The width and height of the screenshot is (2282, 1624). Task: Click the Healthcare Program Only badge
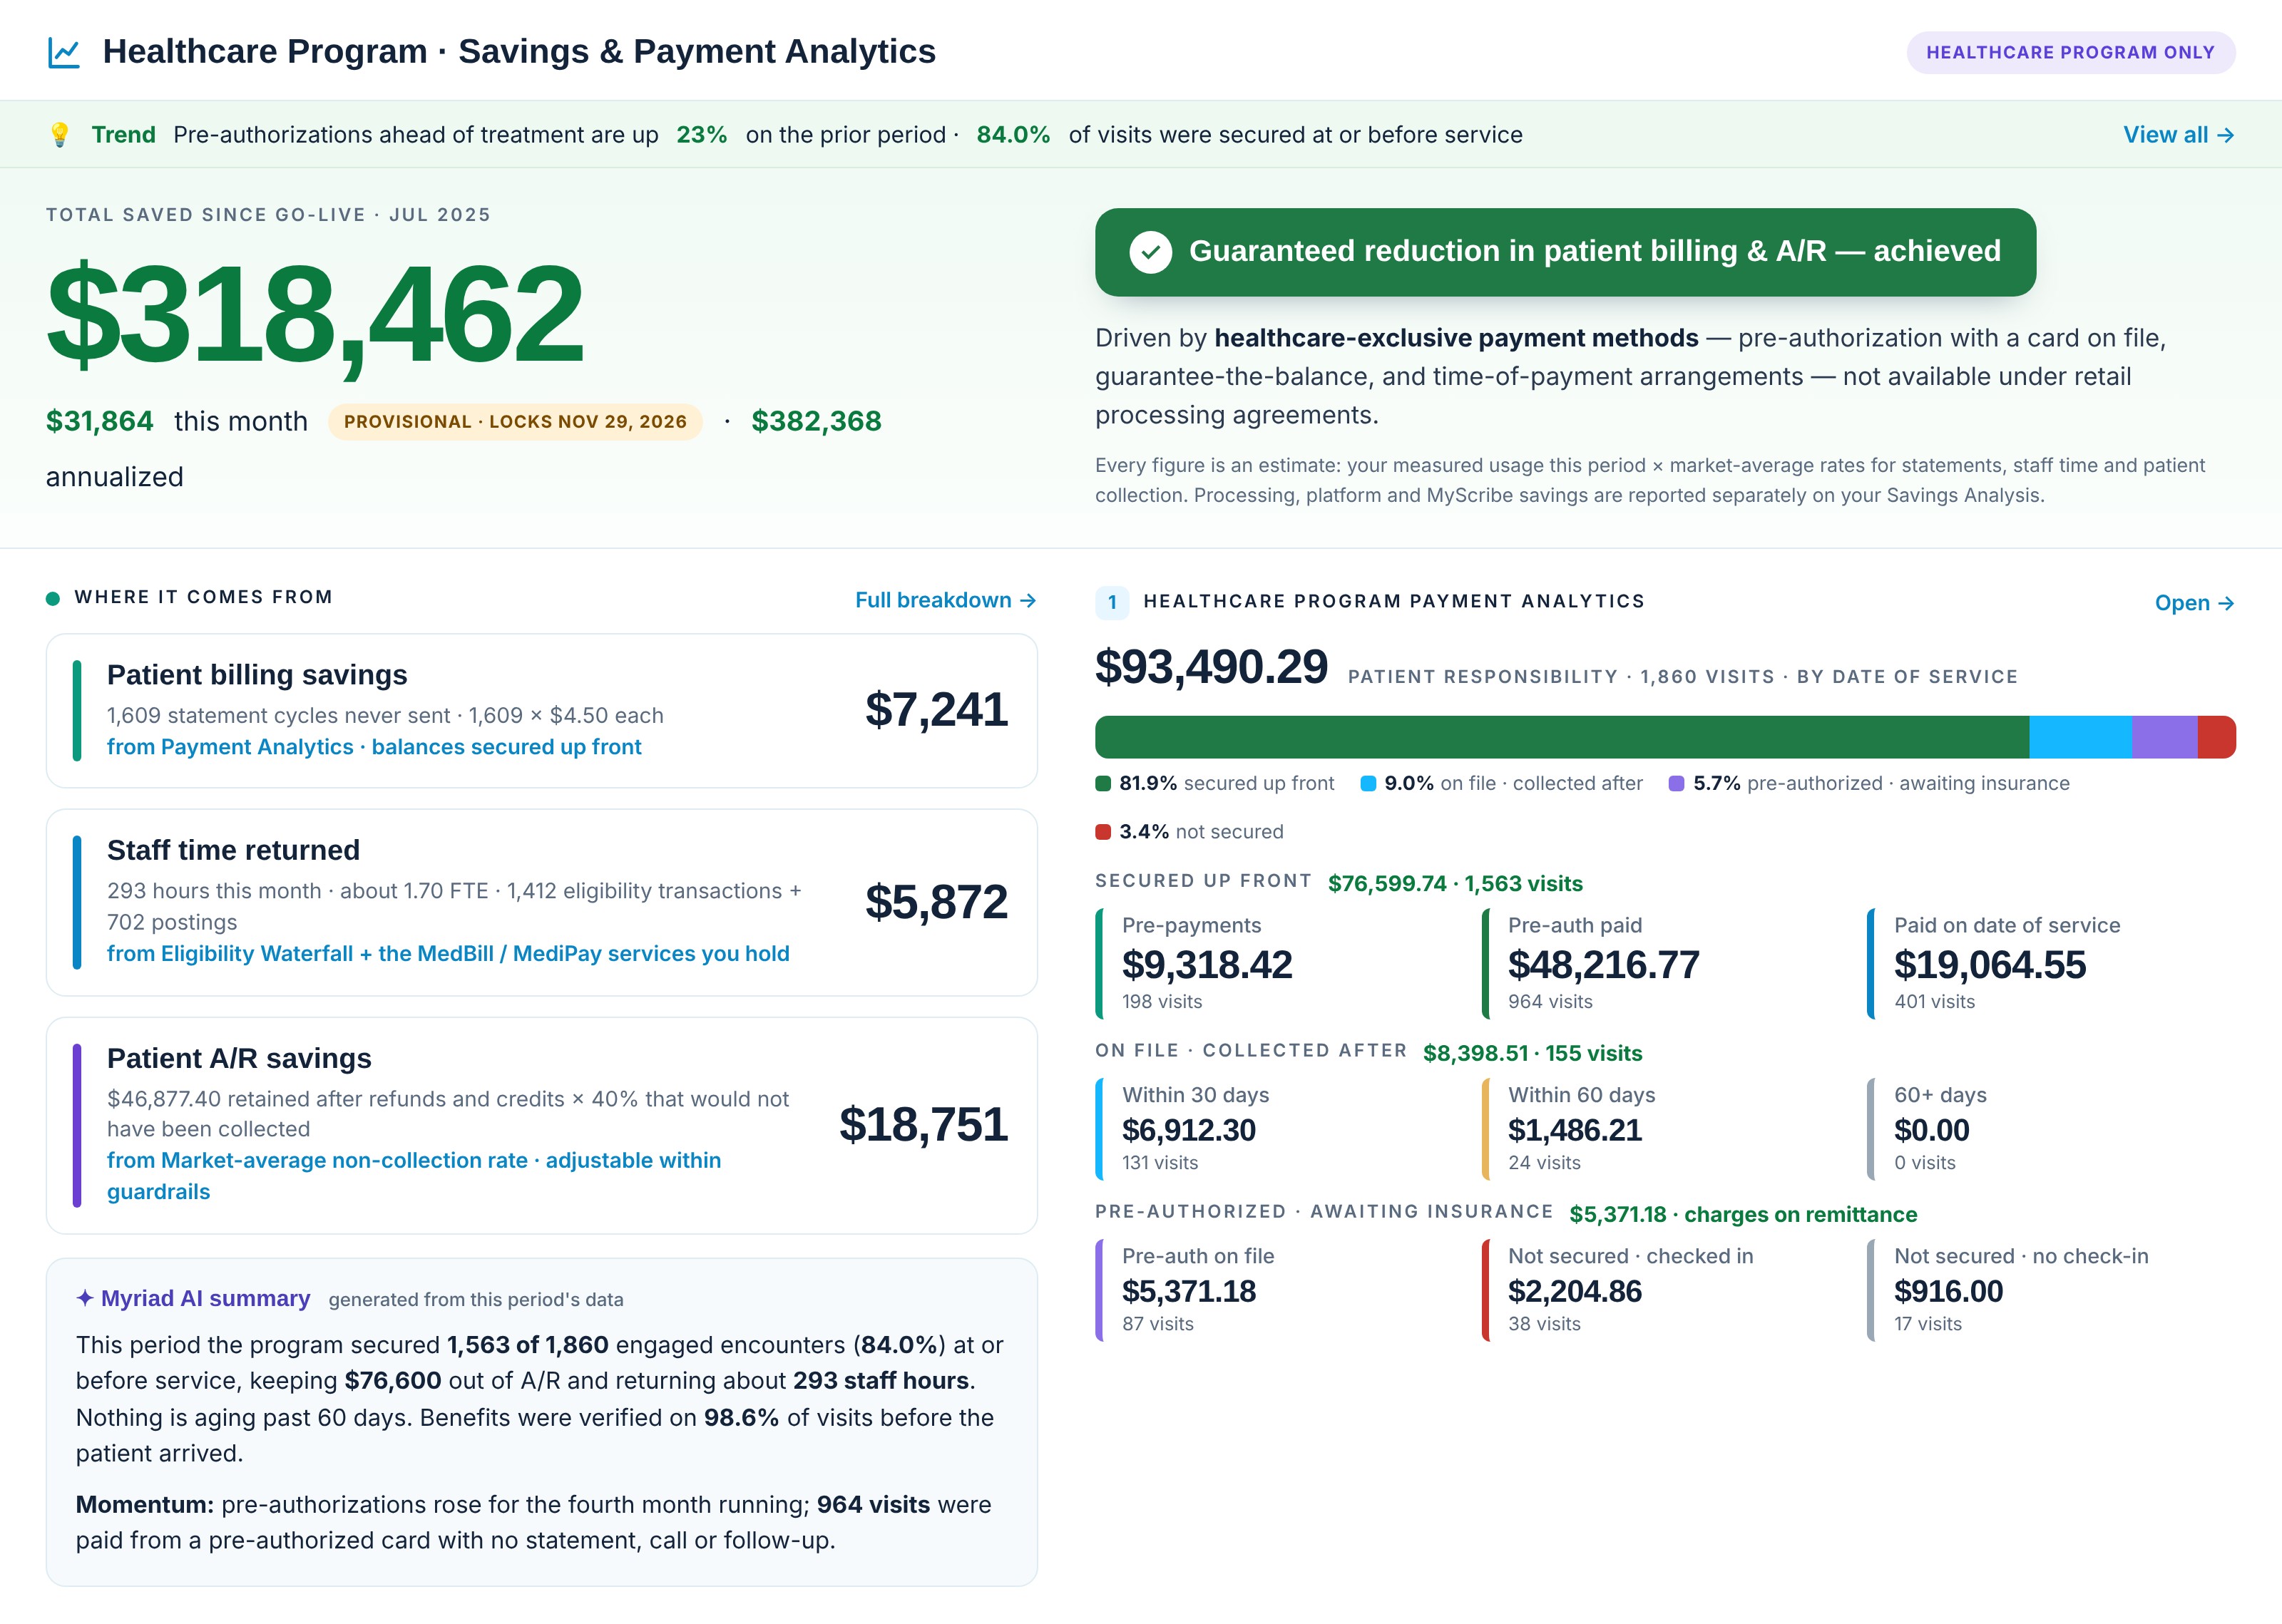(x=2070, y=52)
